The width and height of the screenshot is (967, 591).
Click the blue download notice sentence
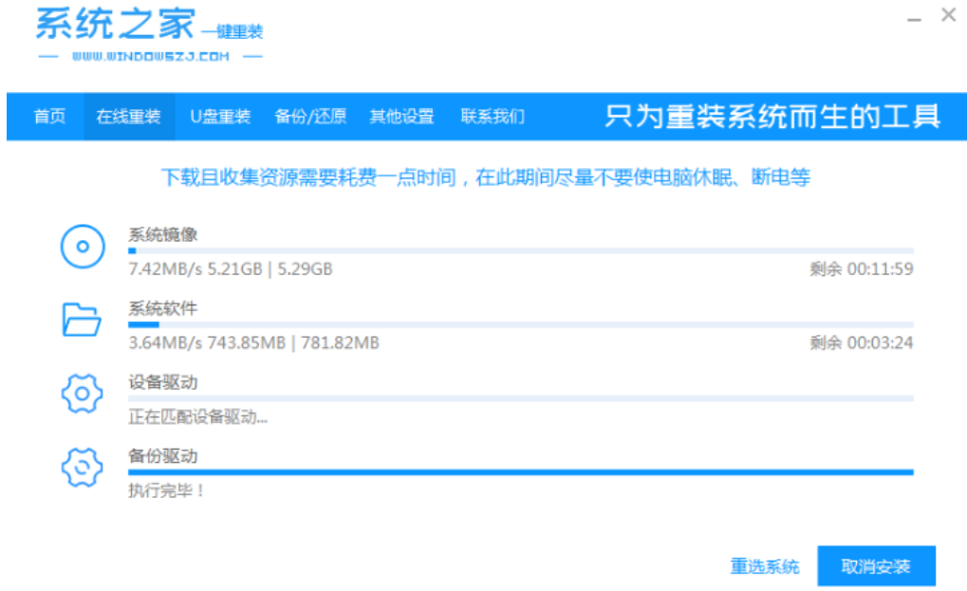click(485, 177)
